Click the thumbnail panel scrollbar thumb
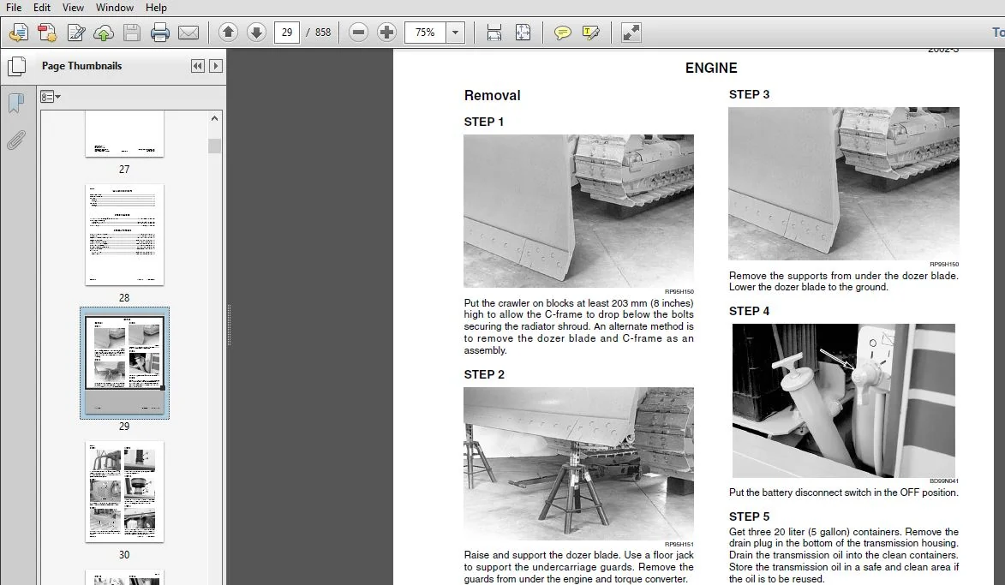Screen dimensions: 1005x585 pyautogui.click(x=214, y=146)
